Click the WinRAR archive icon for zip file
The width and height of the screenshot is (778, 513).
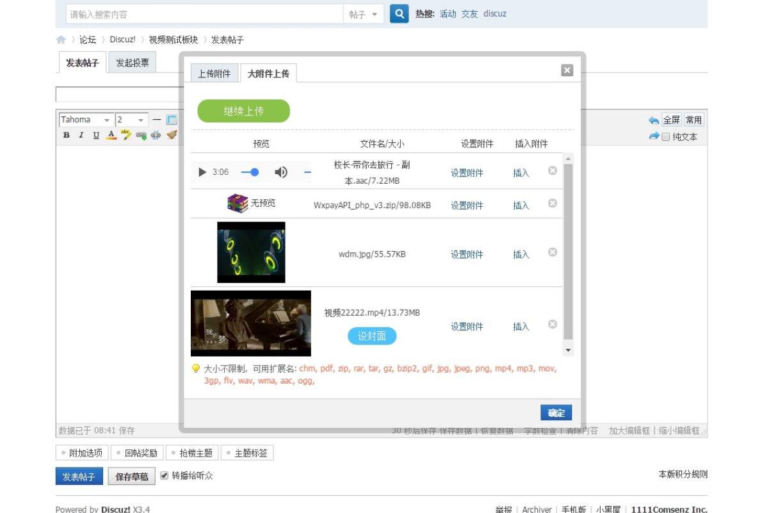click(x=238, y=203)
